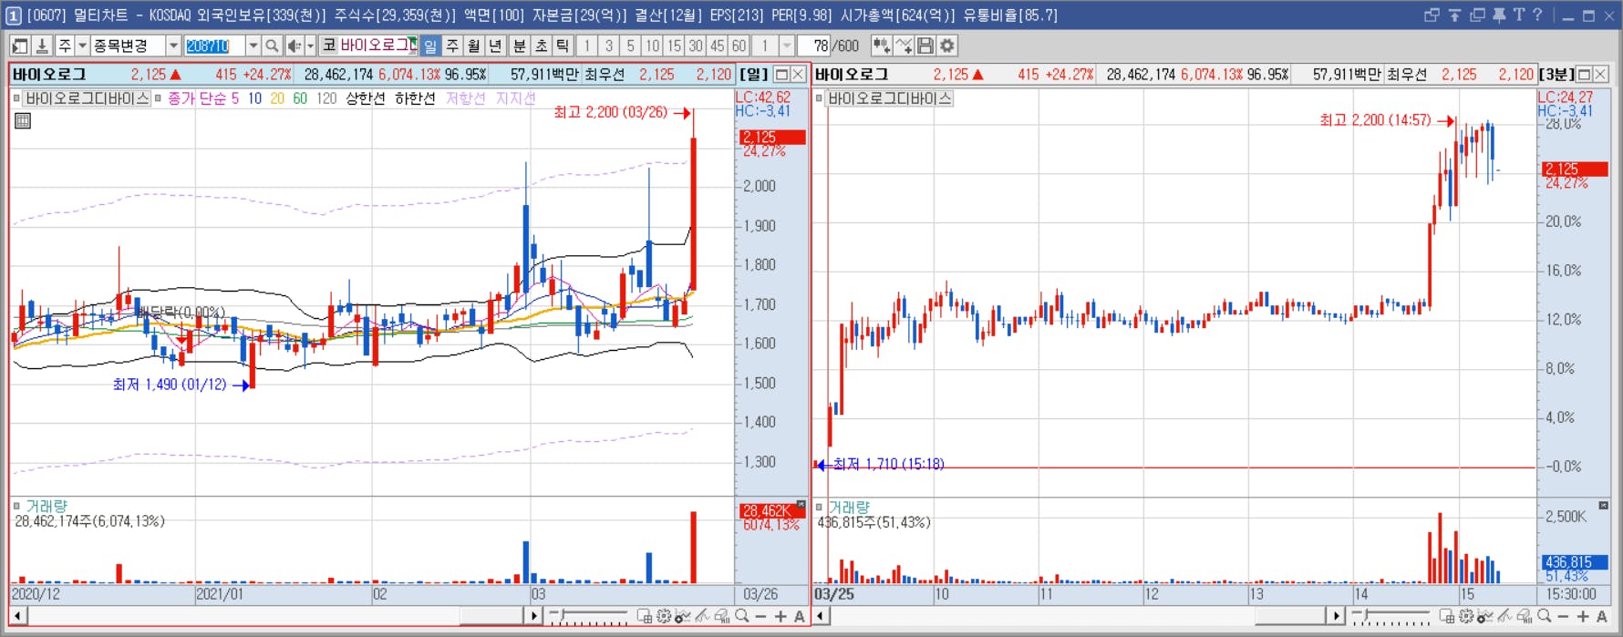
Task: Select the 일 (daily) period toggle
Action: (x=429, y=46)
